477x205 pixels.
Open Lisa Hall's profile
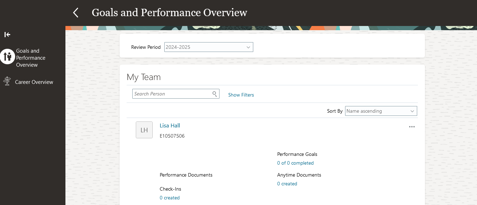click(170, 125)
